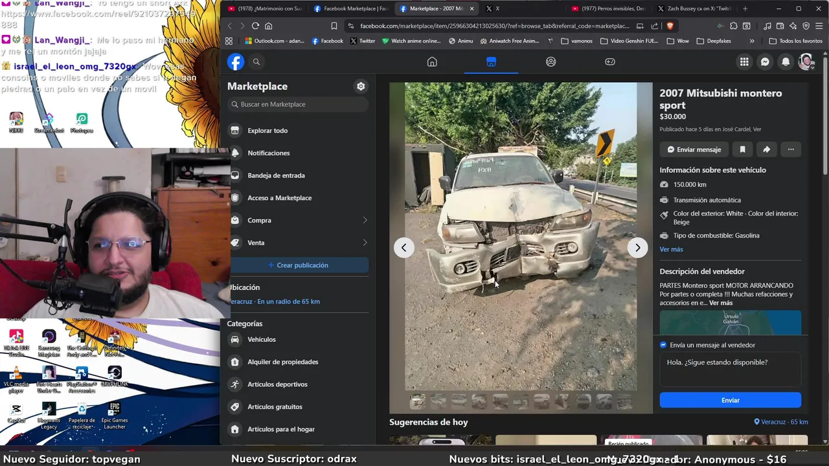Open the Brave Shields lion icon
Viewport: 829px width, 466px height.
tap(670, 26)
